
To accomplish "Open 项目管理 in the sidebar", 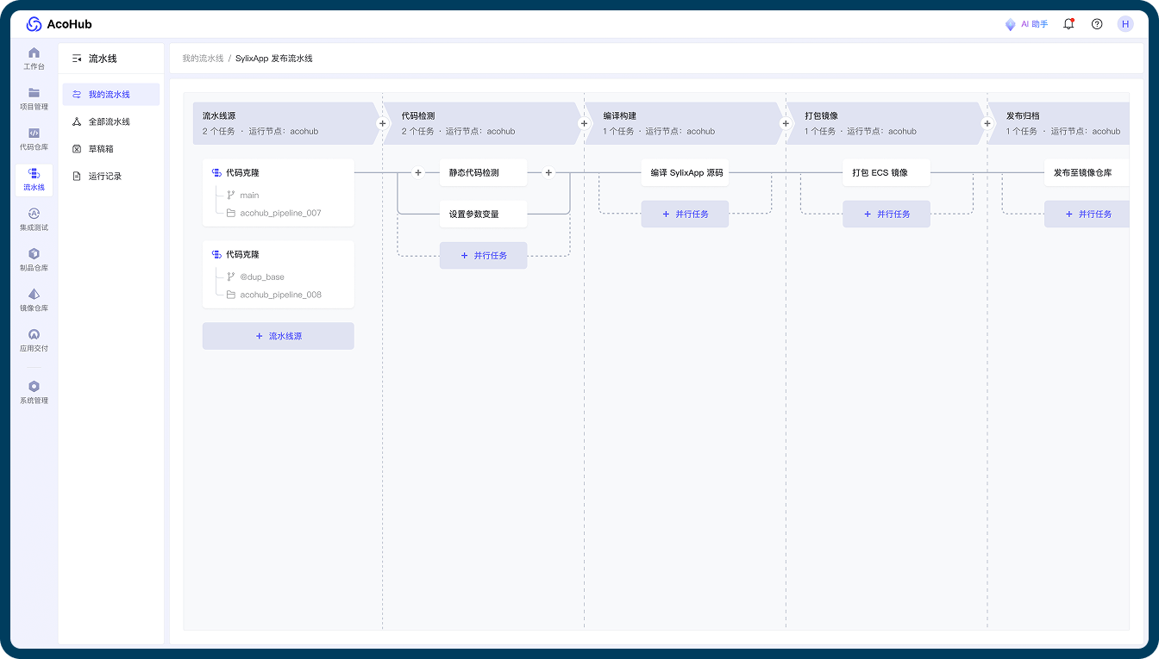I will tap(34, 99).
